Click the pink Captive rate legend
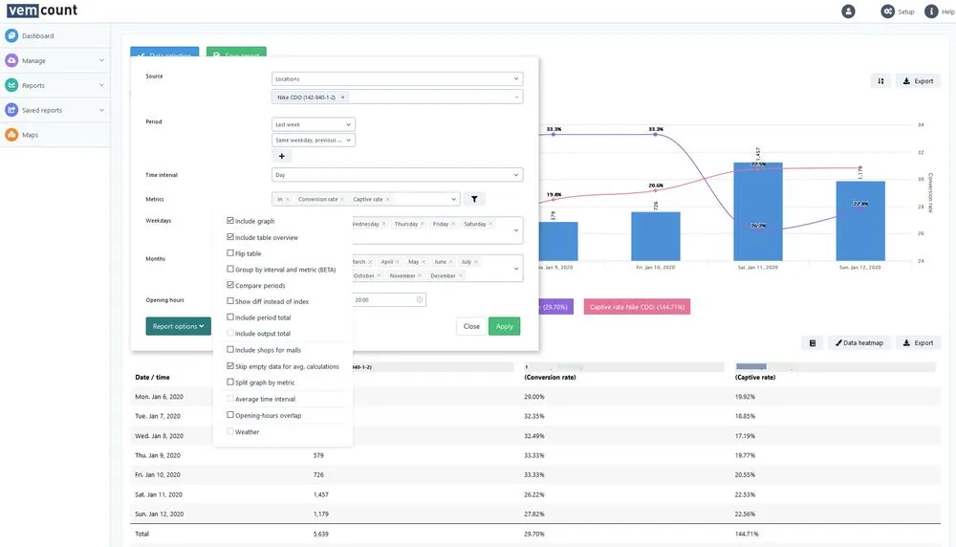Image resolution: width=956 pixels, height=547 pixels. tap(637, 307)
